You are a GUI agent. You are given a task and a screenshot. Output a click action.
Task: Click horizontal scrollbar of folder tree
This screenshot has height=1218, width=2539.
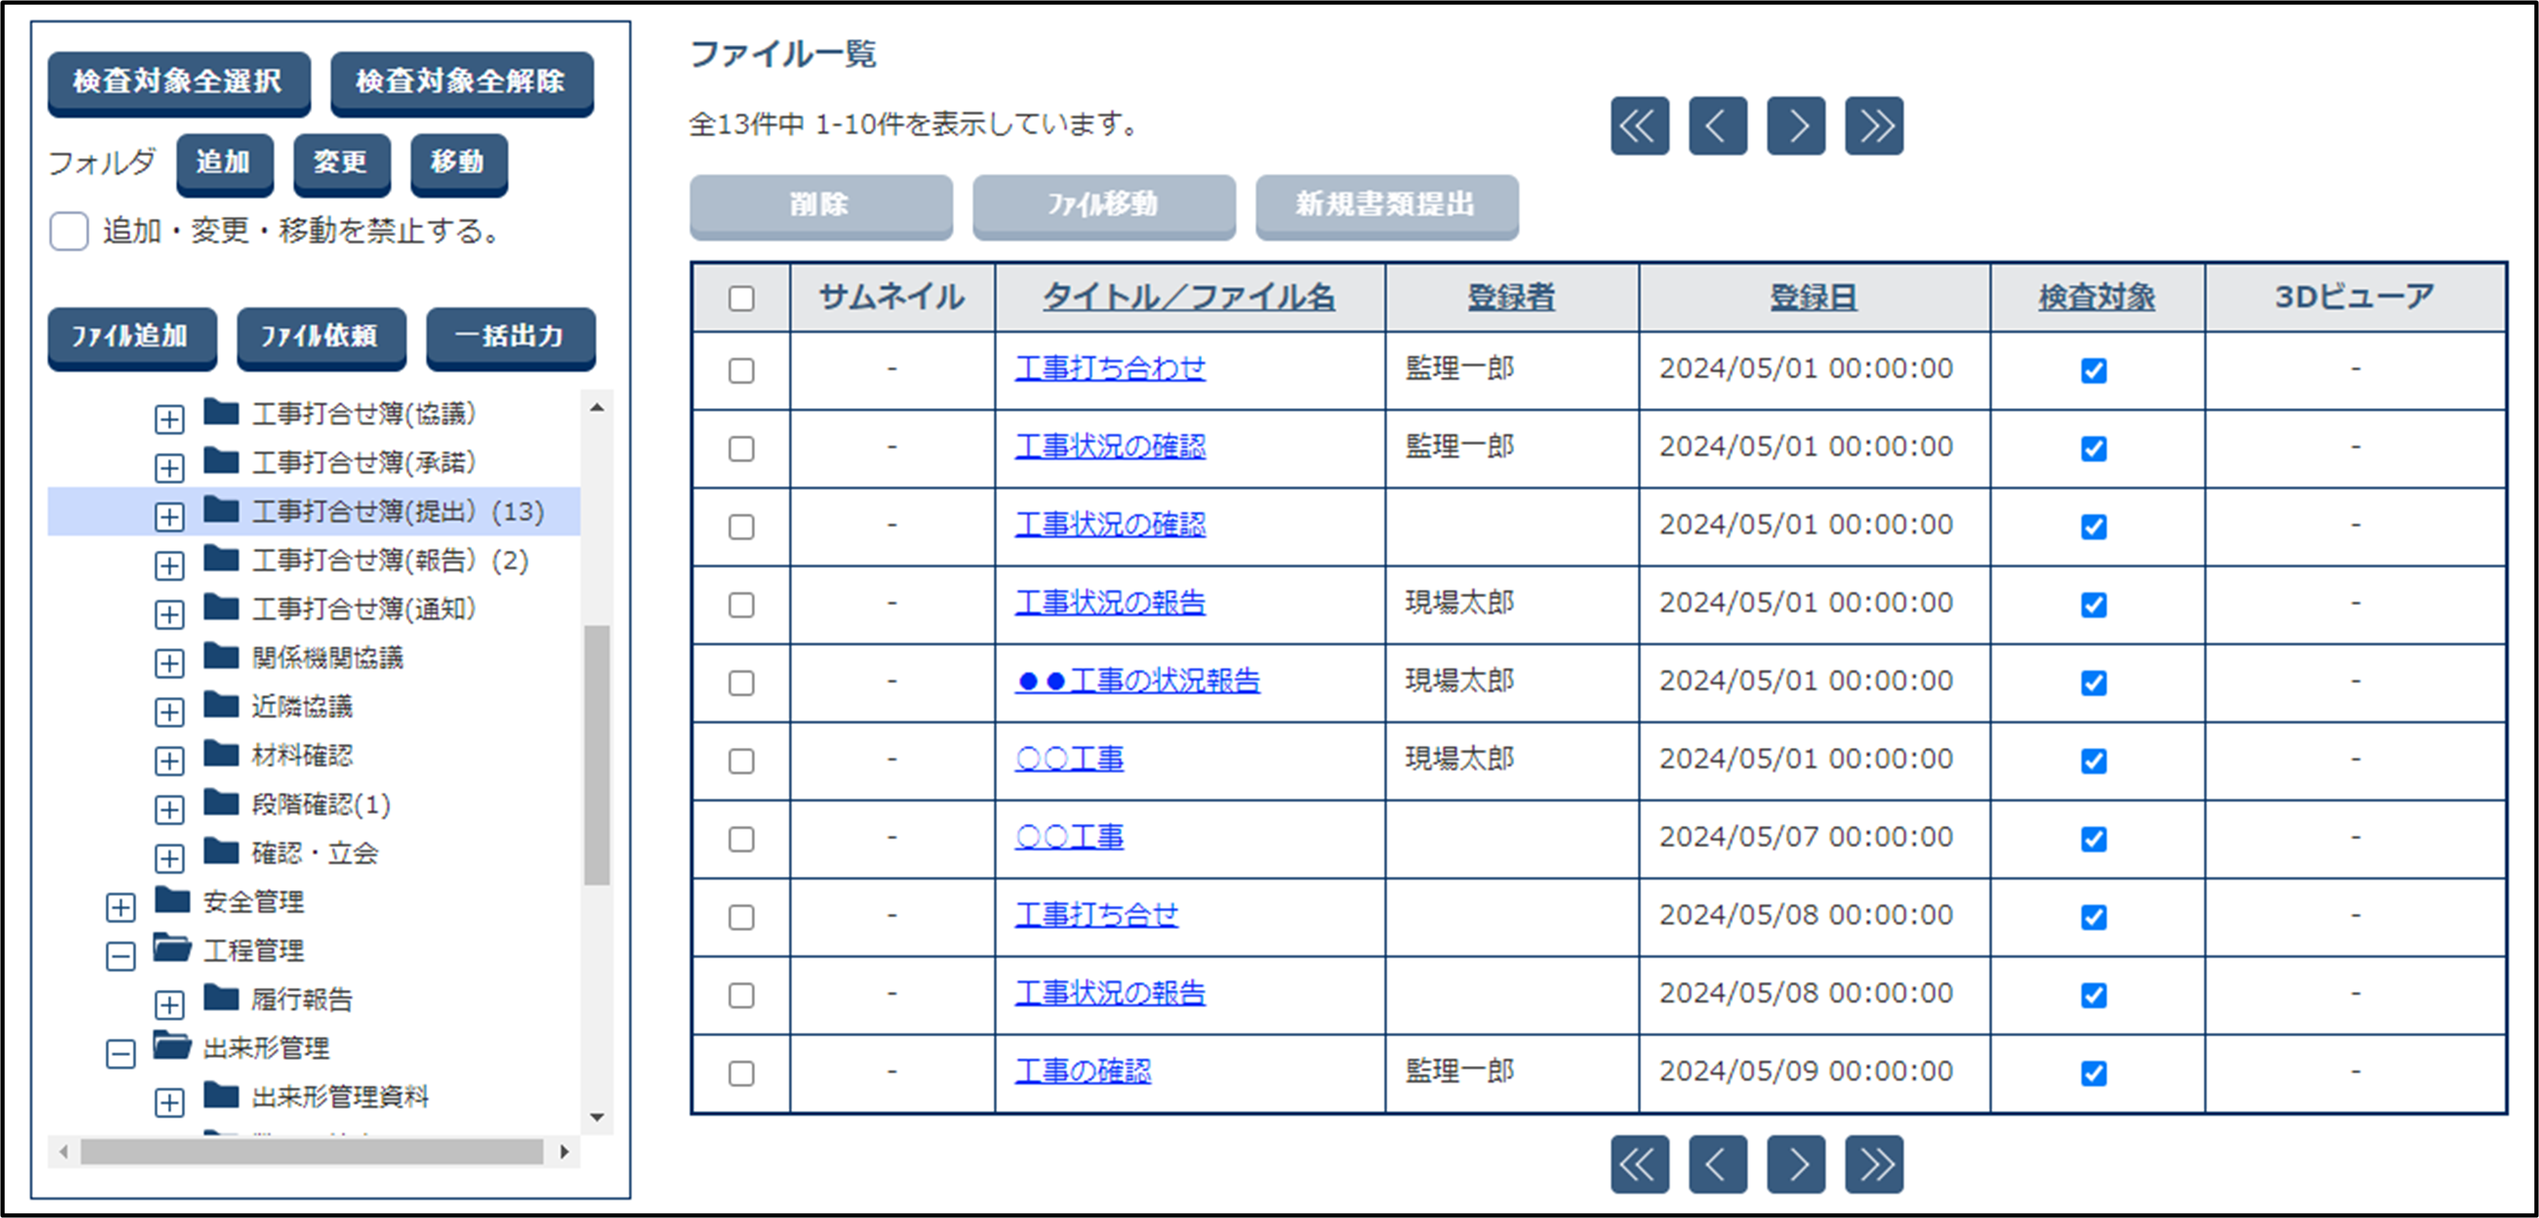tap(311, 1151)
